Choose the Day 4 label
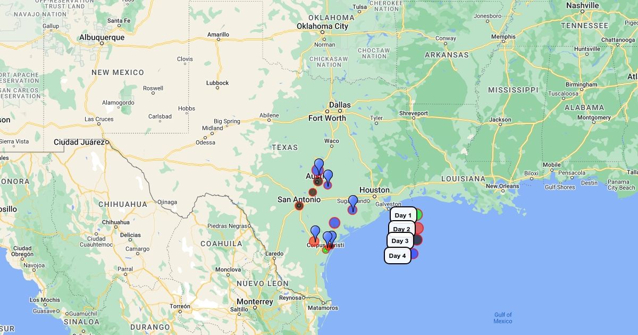Image resolution: width=638 pixels, height=335 pixels. tap(397, 256)
